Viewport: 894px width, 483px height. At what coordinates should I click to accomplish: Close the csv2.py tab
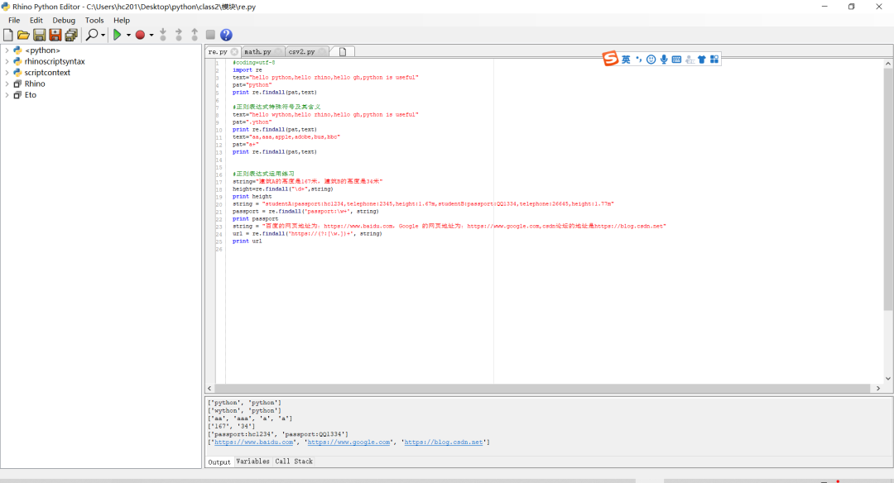click(x=322, y=52)
